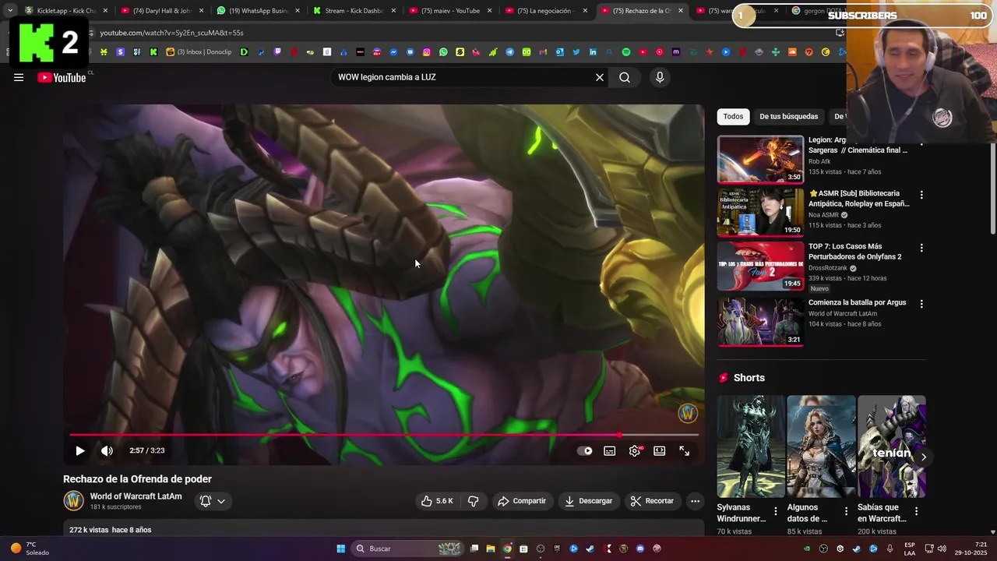Open the video title Rechazo de la Ofrenda de poder
997x561 pixels.
click(137, 479)
